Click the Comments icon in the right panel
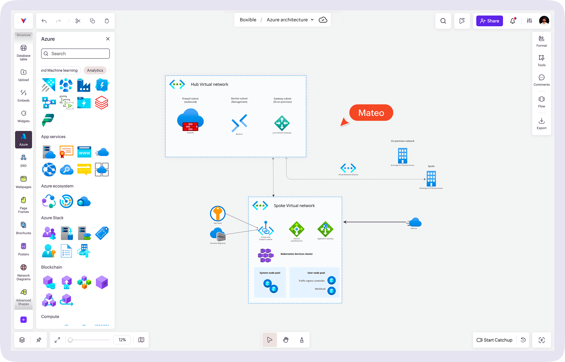The width and height of the screenshot is (565, 362). (x=541, y=80)
